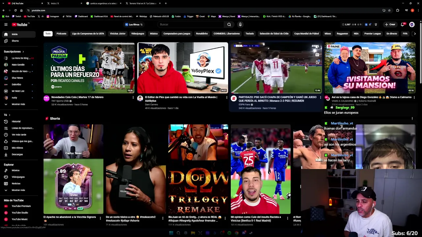Go to Inicio in the sidebar
Viewport: 422px width, 237px height.
coord(19,34)
